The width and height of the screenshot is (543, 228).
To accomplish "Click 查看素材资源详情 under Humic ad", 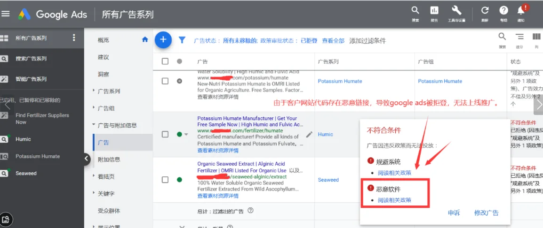I will tap(218, 150).
